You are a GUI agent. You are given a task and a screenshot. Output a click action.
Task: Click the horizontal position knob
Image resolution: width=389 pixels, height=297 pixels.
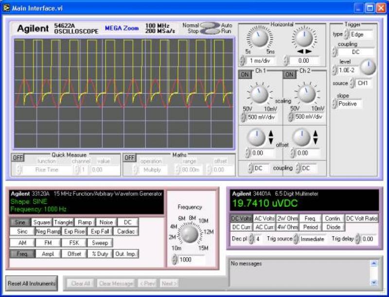[x=304, y=38]
